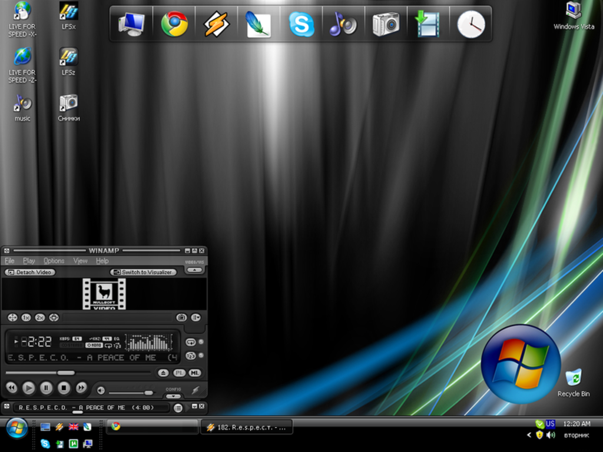Screen dimensions: 603x452
Task: Launch Skype from the top dock
Action: pos(301,24)
